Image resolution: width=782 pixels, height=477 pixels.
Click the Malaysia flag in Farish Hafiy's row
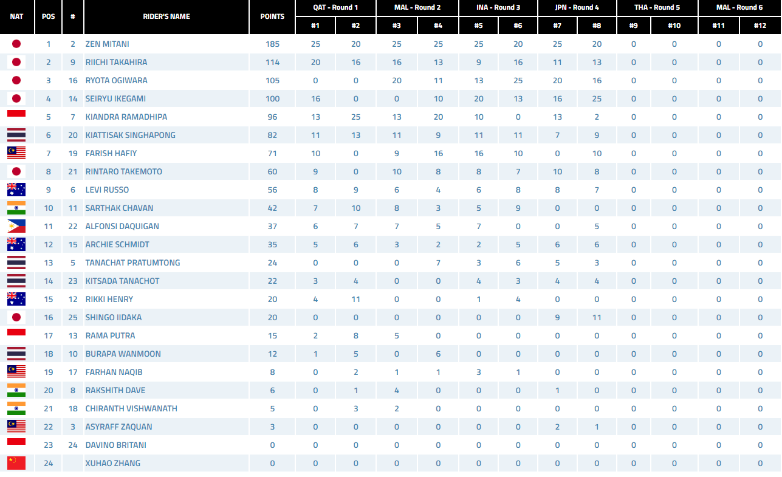pos(16,153)
